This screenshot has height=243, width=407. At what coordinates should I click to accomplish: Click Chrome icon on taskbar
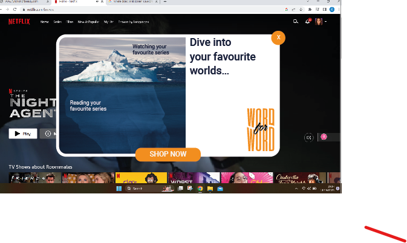(x=200, y=189)
